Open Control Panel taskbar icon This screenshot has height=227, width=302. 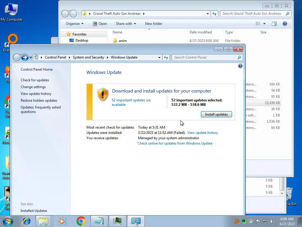136,221
